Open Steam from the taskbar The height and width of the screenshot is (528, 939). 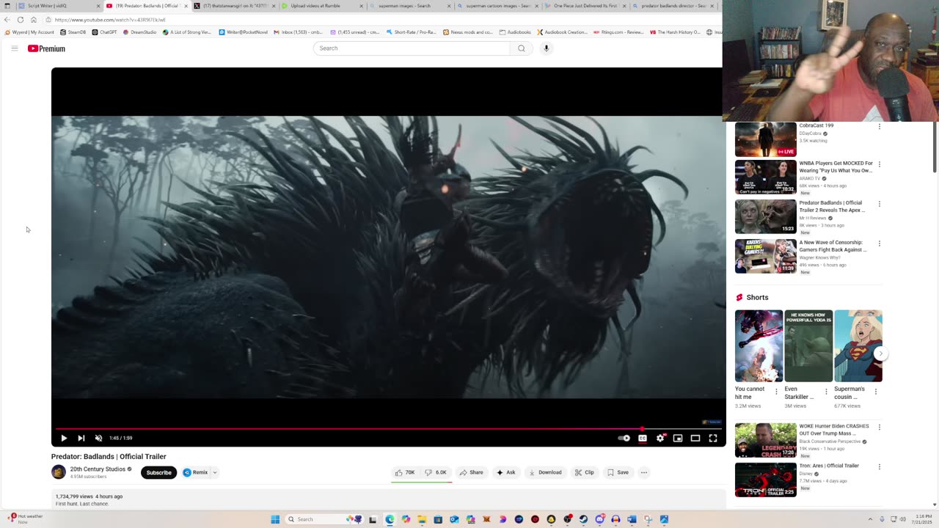[583, 519]
